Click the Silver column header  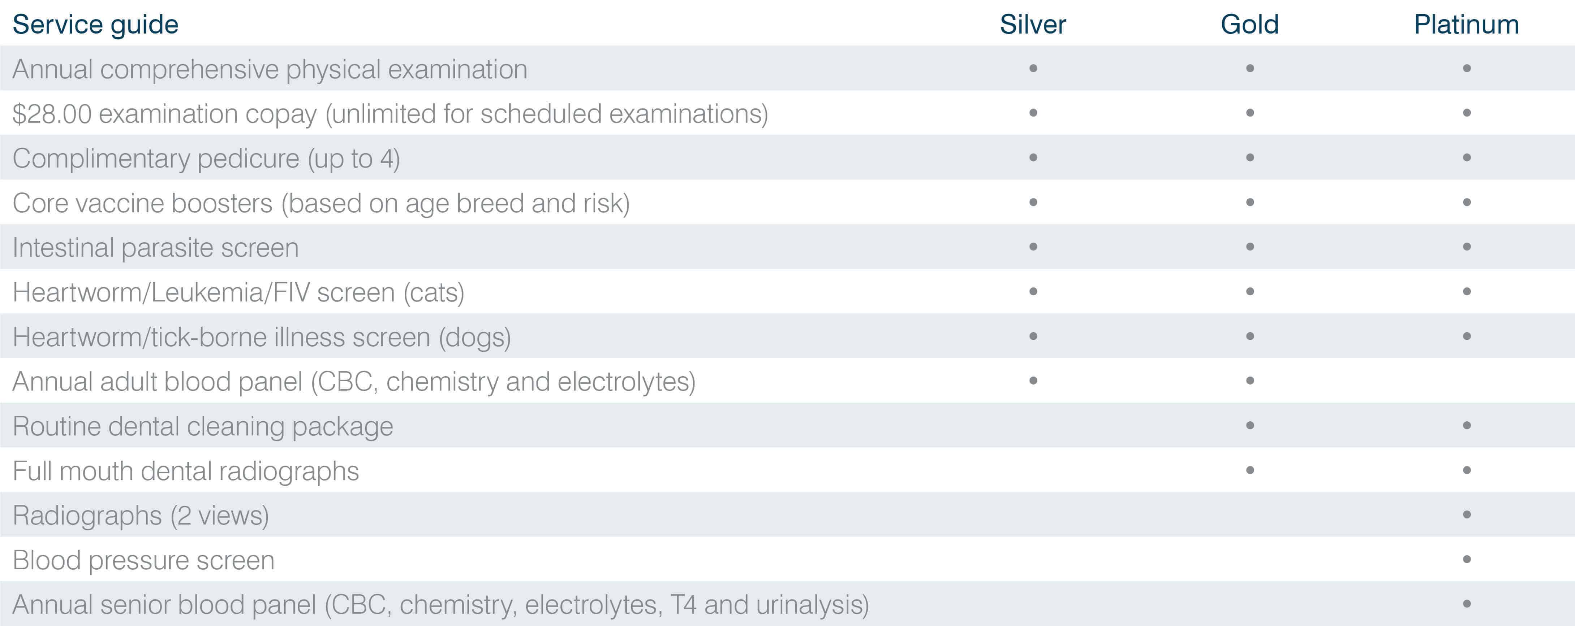pos(1033,25)
